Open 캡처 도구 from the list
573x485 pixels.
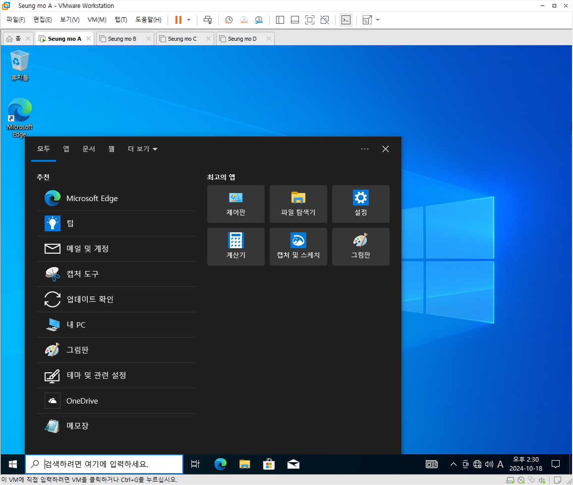(116, 274)
